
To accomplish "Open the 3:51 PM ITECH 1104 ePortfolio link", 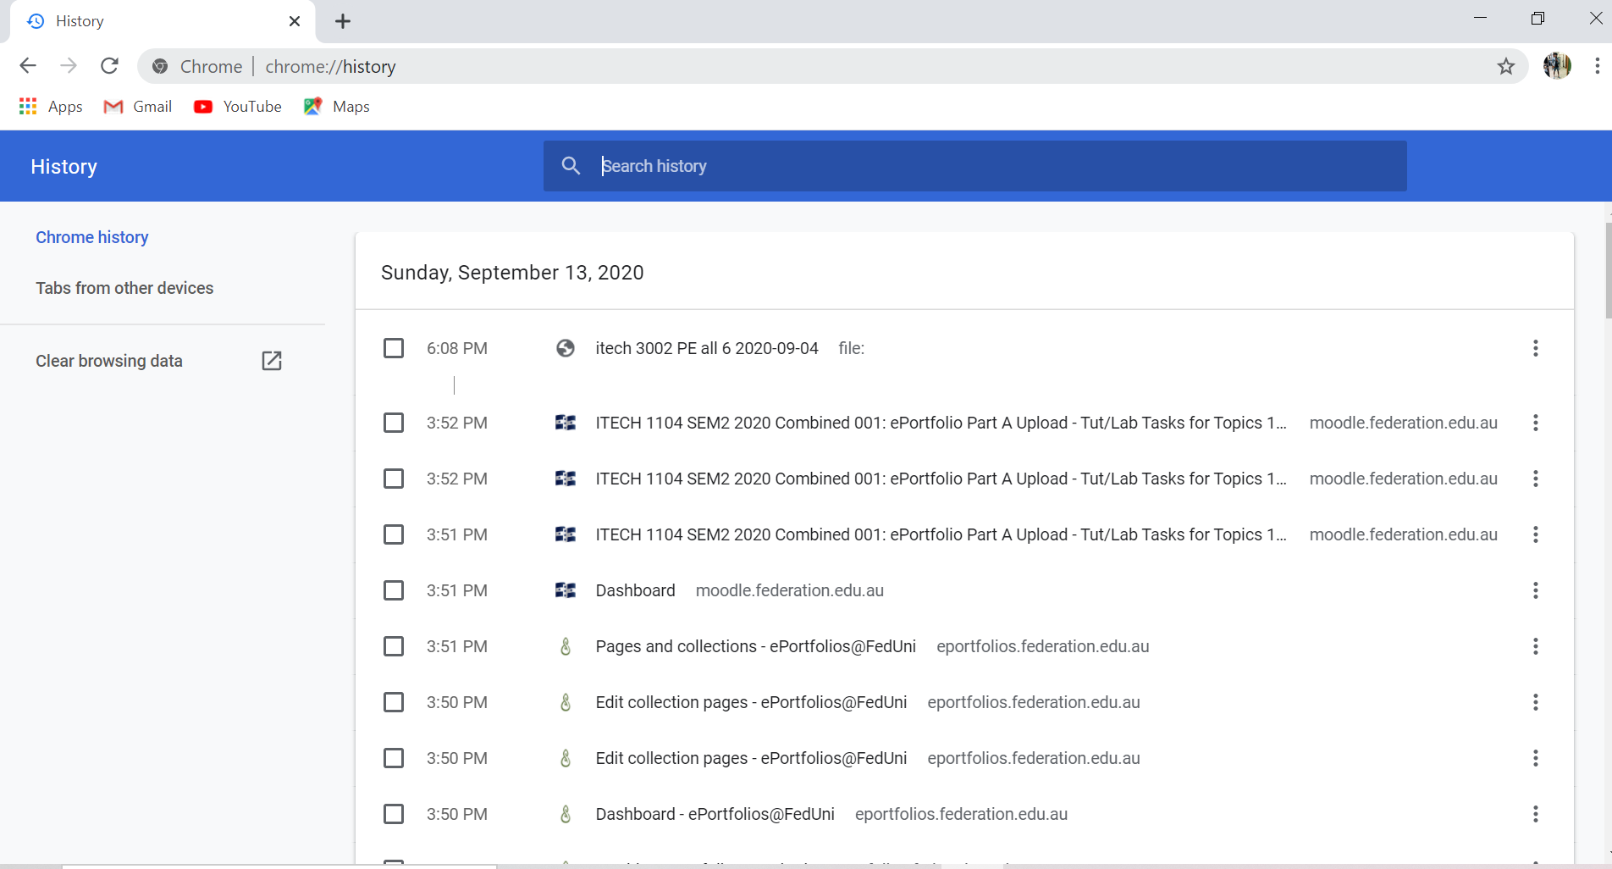I will tap(941, 534).
